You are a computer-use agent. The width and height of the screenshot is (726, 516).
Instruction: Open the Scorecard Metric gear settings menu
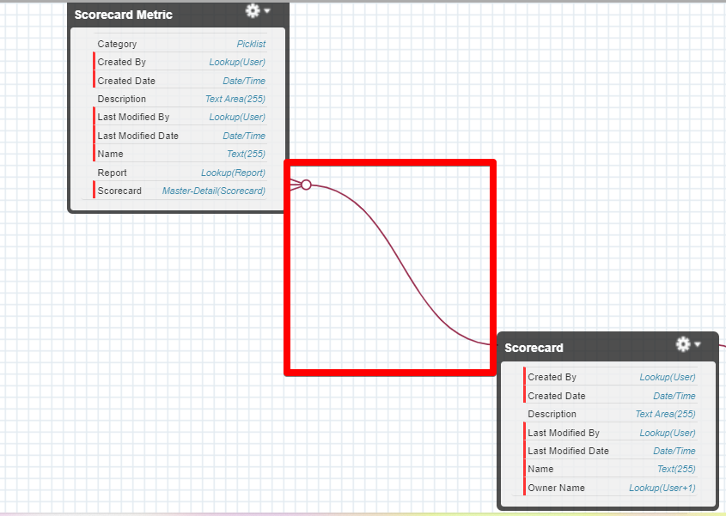click(x=253, y=10)
